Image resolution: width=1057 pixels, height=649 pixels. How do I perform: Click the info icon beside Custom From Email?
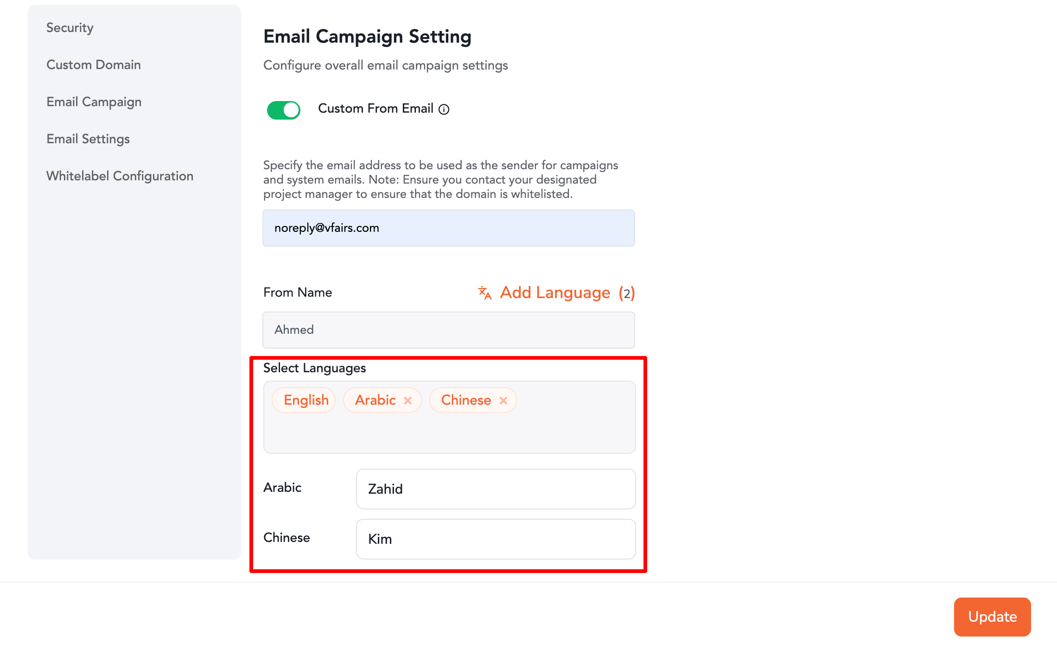pyautogui.click(x=444, y=109)
